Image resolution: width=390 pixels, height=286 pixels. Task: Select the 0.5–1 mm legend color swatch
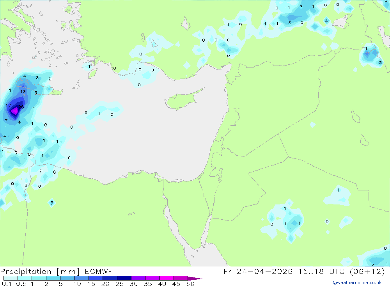pyautogui.click(x=25, y=278)
